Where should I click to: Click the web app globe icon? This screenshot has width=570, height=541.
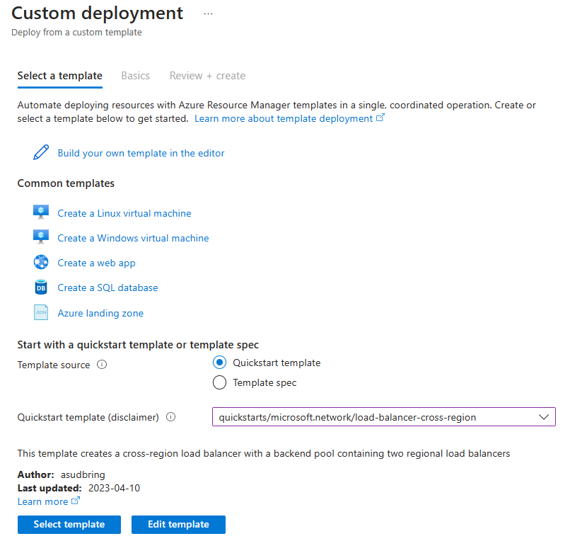click(41, 263)
